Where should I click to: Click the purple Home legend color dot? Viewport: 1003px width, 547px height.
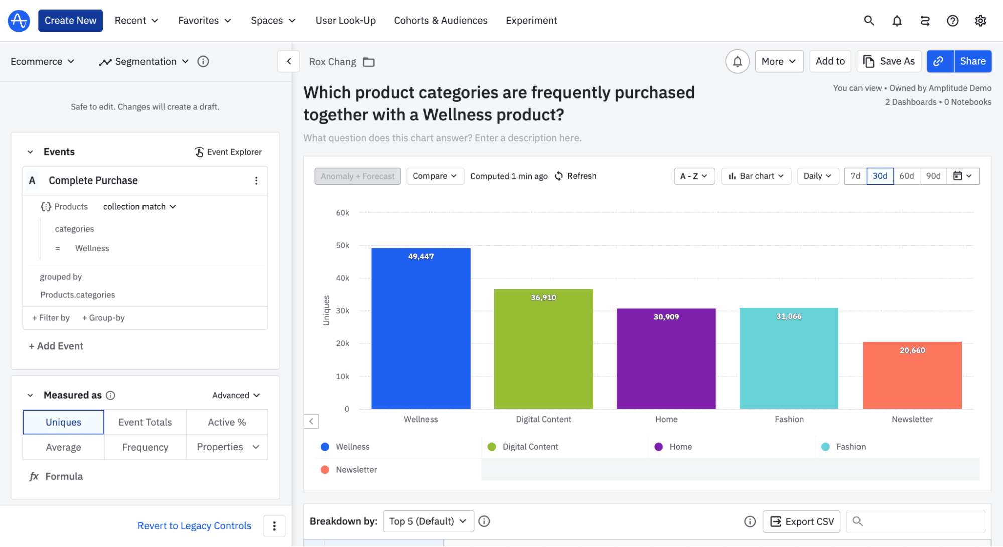[x=658, y=446]
